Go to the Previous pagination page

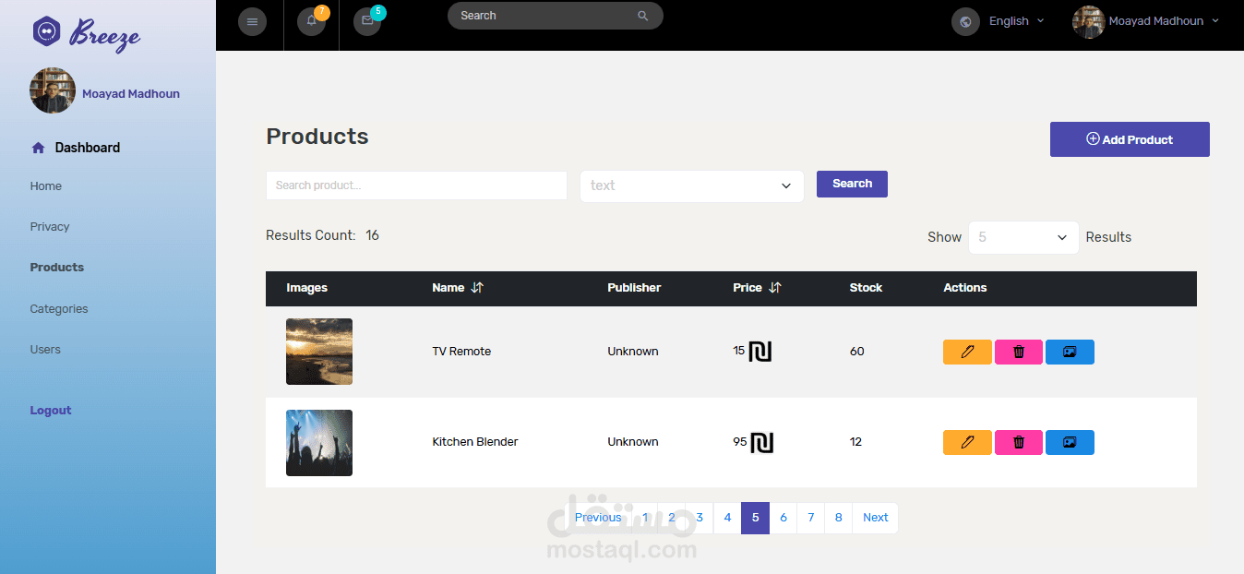coord(598,518)
